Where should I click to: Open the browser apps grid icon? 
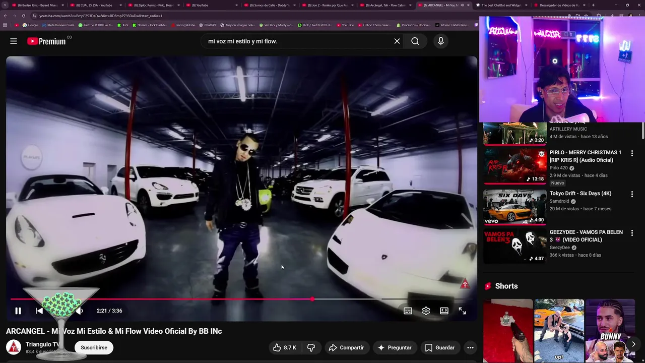tap(6, 25)
